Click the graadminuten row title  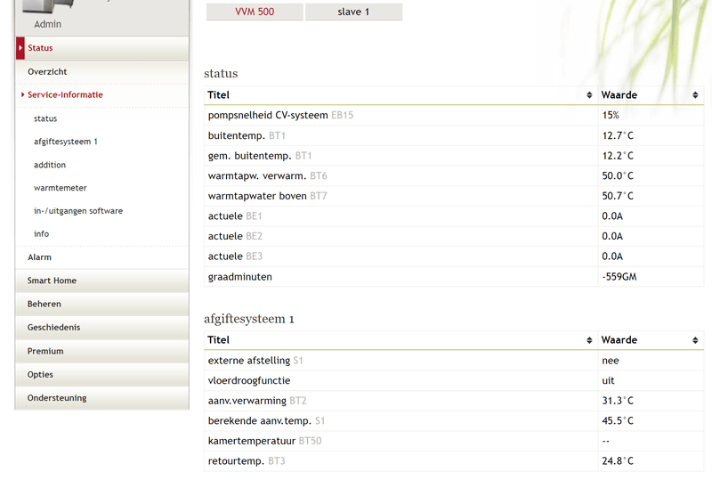(239, 277)
